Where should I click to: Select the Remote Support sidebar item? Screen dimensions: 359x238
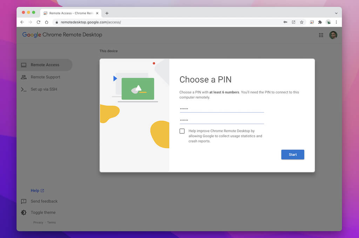pyautogui.click(x=45, y=77)
